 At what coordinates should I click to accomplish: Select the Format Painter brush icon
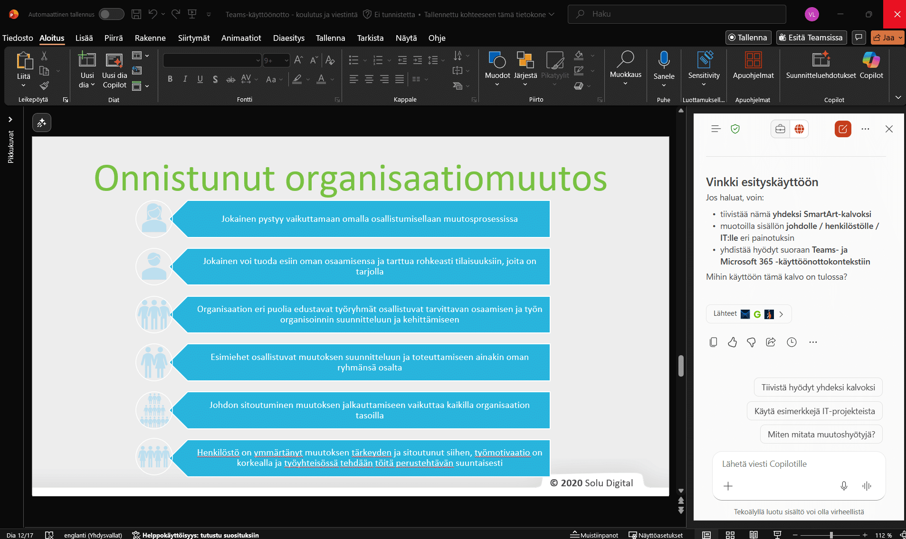click(44, 85)
